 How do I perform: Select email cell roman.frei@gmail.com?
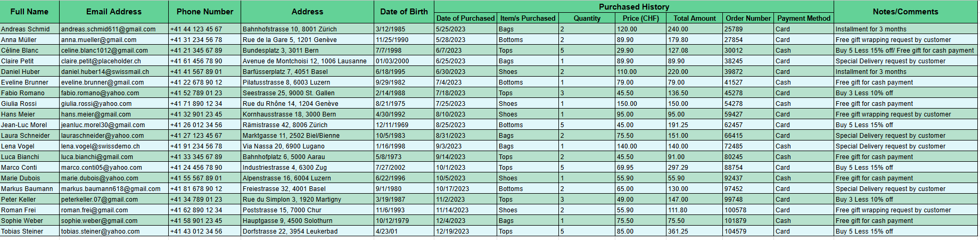point(114,210)
